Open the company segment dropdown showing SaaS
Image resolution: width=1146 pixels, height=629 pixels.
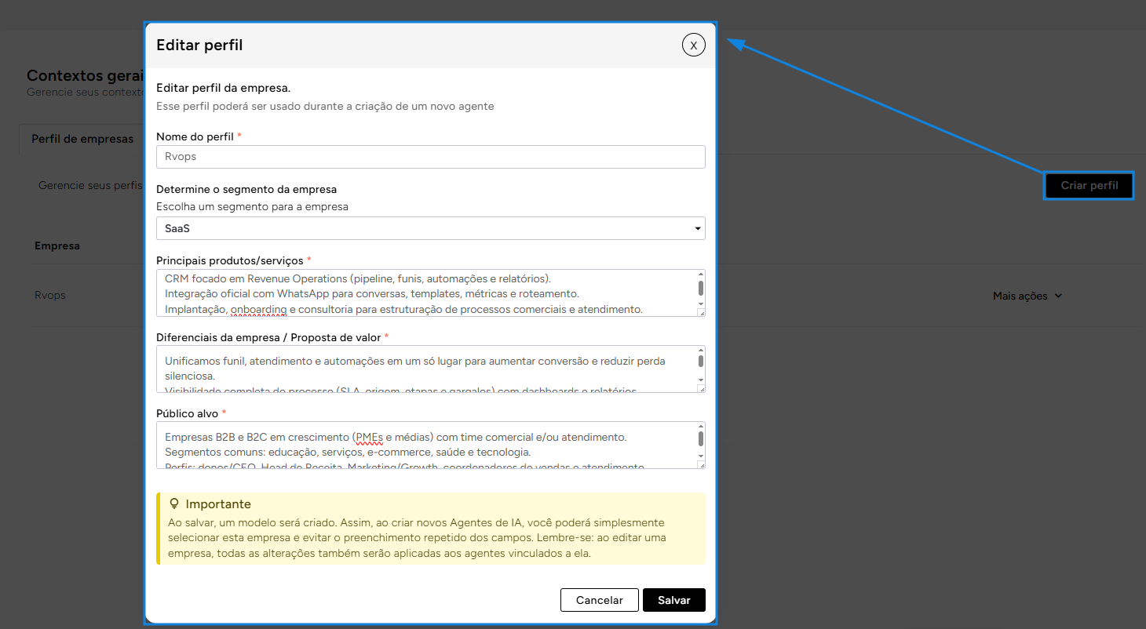tap(430, 228)
